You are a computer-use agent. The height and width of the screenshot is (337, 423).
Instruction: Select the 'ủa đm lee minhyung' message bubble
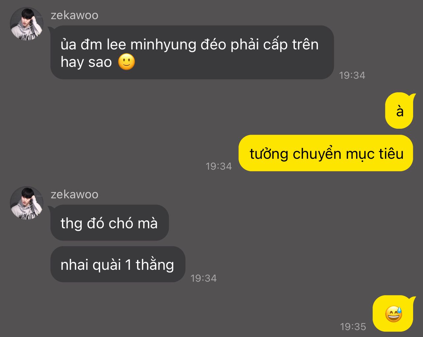pyautogui.click(x=192, y=52)
